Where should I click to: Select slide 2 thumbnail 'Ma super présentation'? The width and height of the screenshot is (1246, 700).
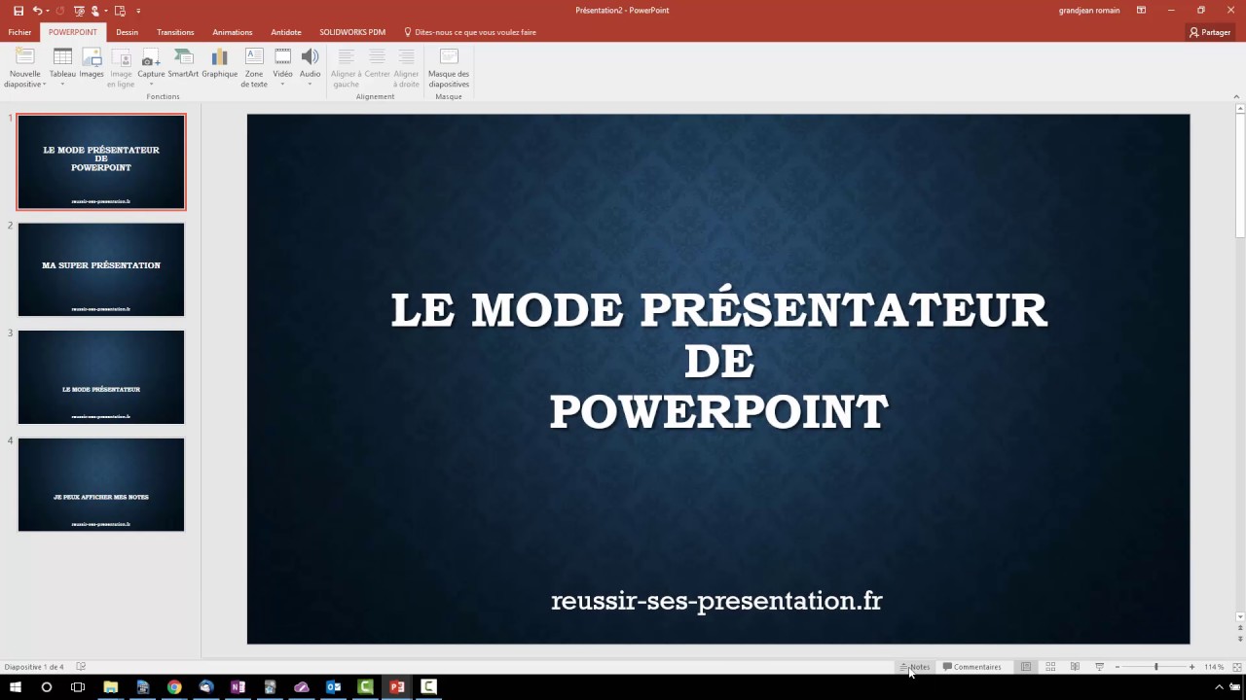coord(101,269)
